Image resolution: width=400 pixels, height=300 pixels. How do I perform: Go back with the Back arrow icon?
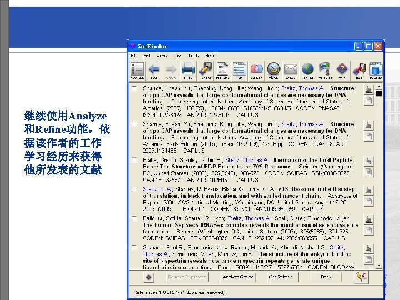pyautogui.click(x=154, y=71)
